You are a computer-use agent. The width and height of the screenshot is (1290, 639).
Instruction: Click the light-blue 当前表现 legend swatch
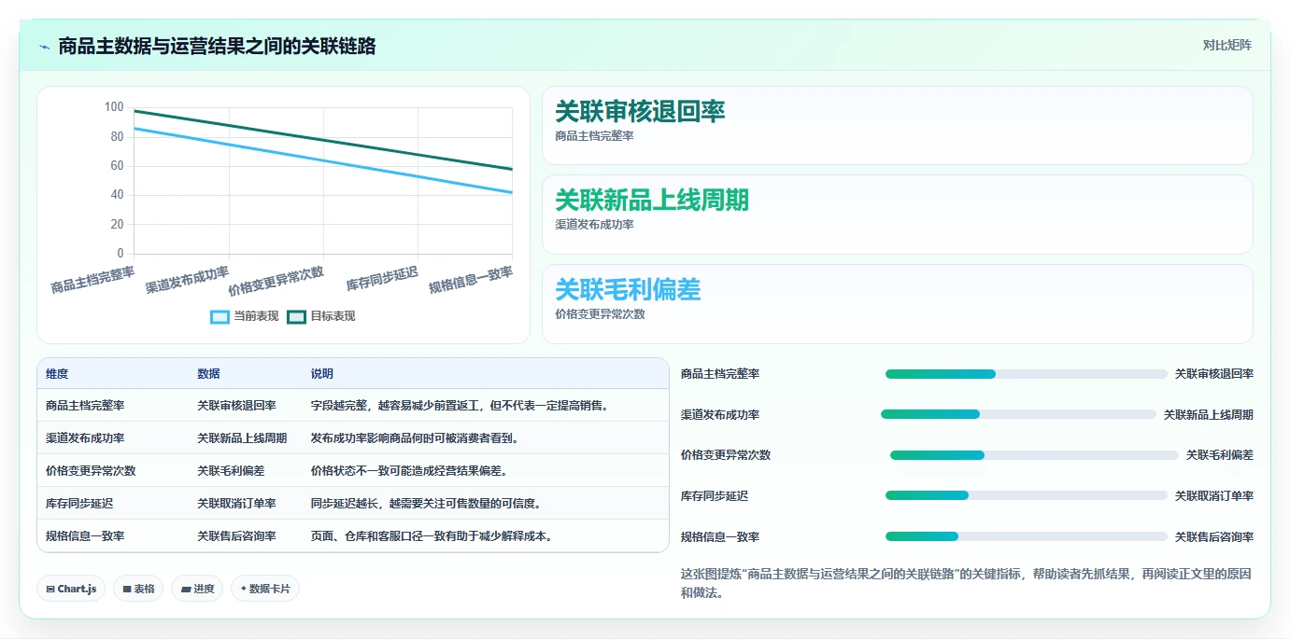[x=220, y=316]
